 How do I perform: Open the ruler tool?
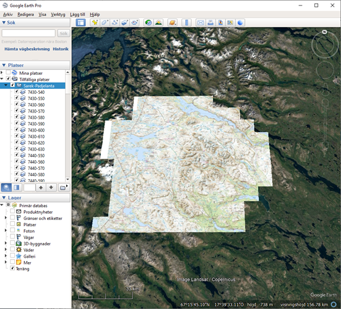click(x=186, y=23)
